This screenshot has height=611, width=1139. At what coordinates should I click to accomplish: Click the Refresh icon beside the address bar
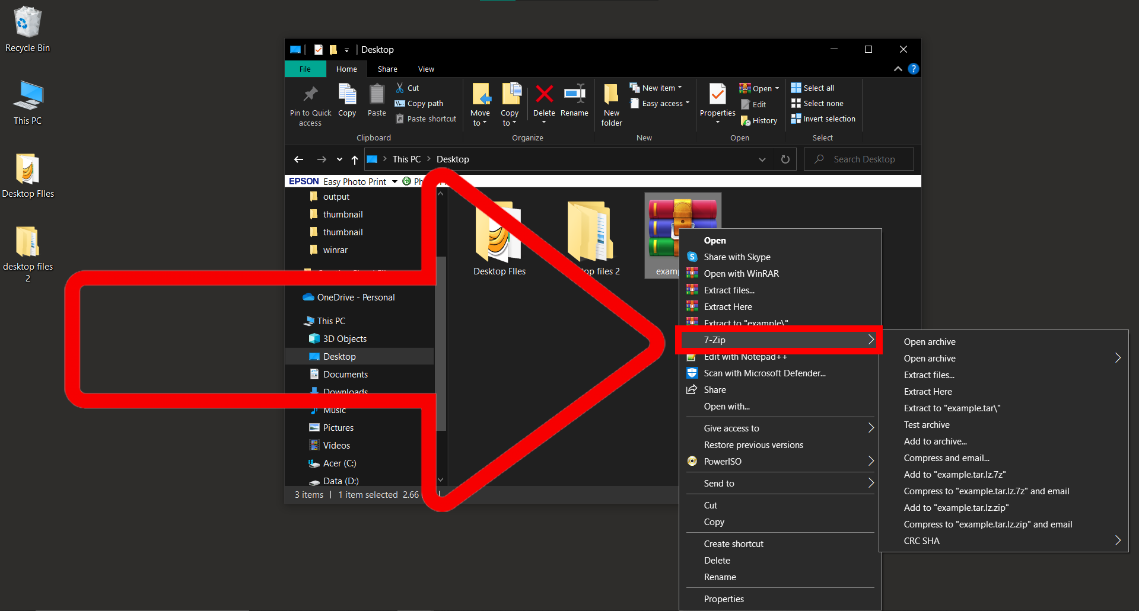click(785, 159)
